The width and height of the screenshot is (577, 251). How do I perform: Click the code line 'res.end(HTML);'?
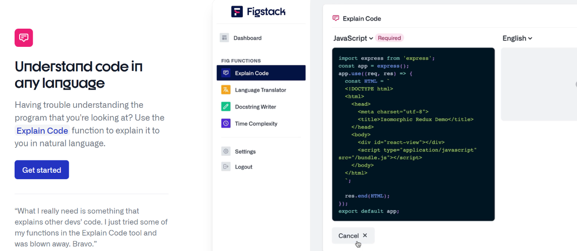pyautogui.click(x=367, y=196)
